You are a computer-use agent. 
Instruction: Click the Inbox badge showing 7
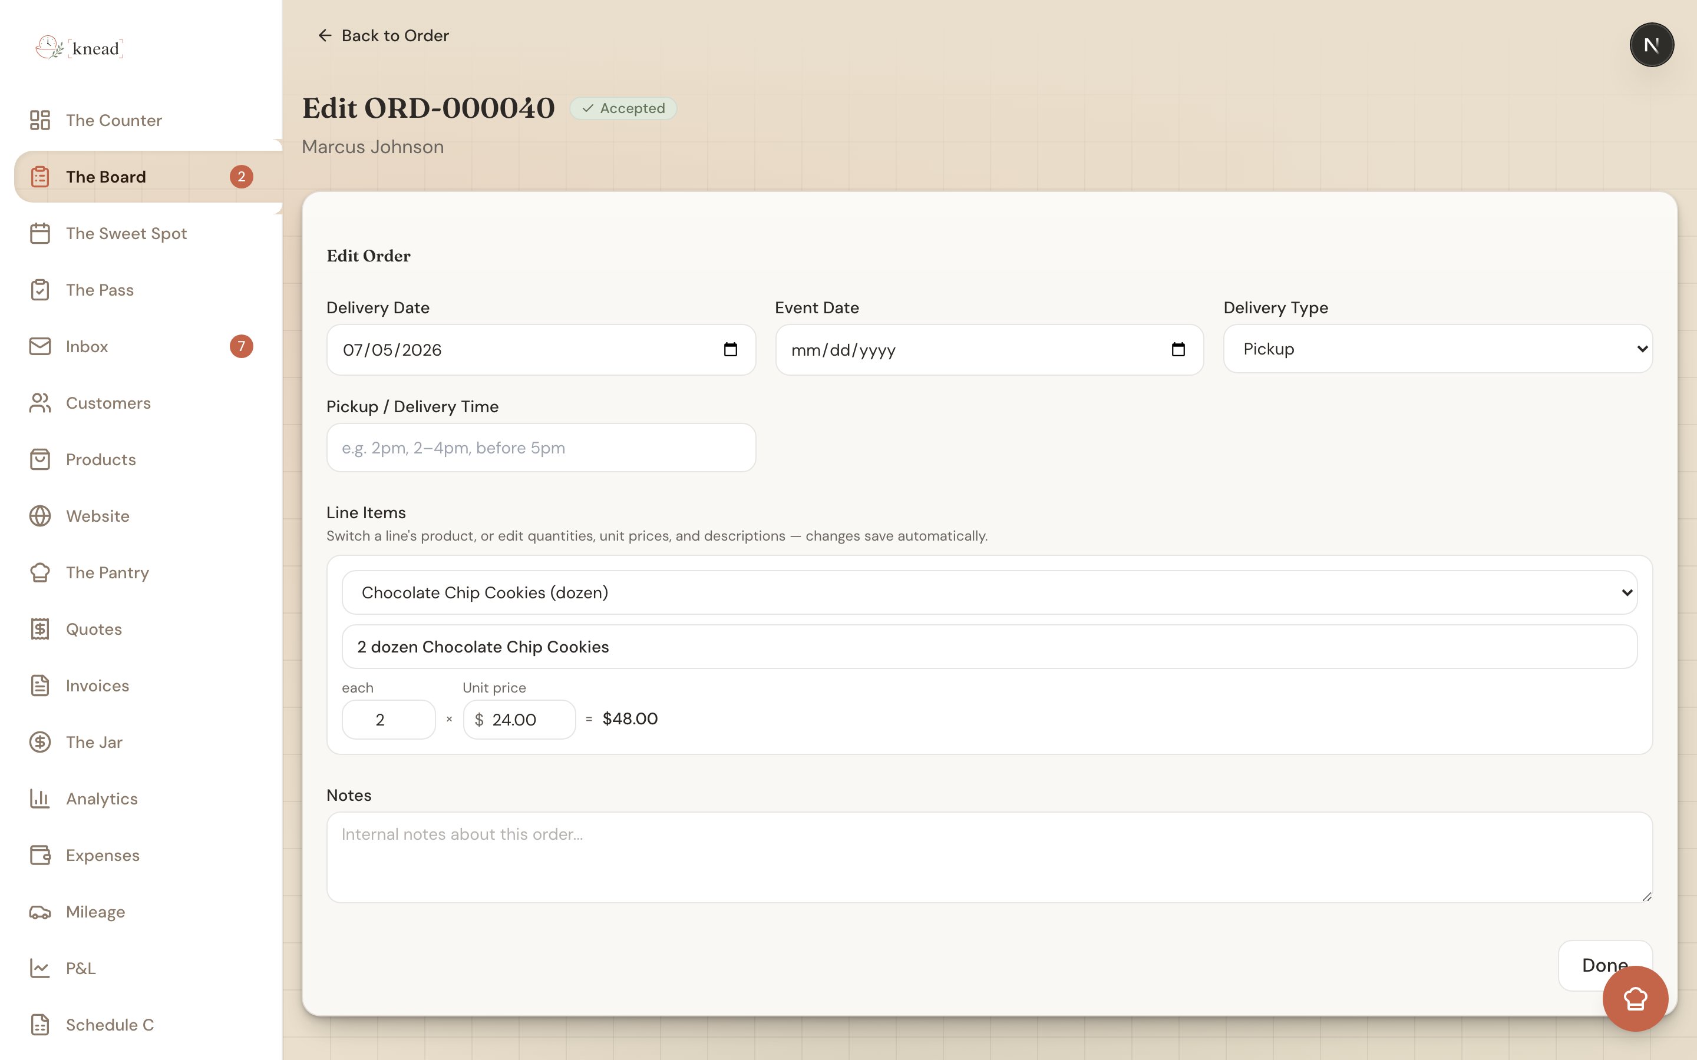click(241, 346)
